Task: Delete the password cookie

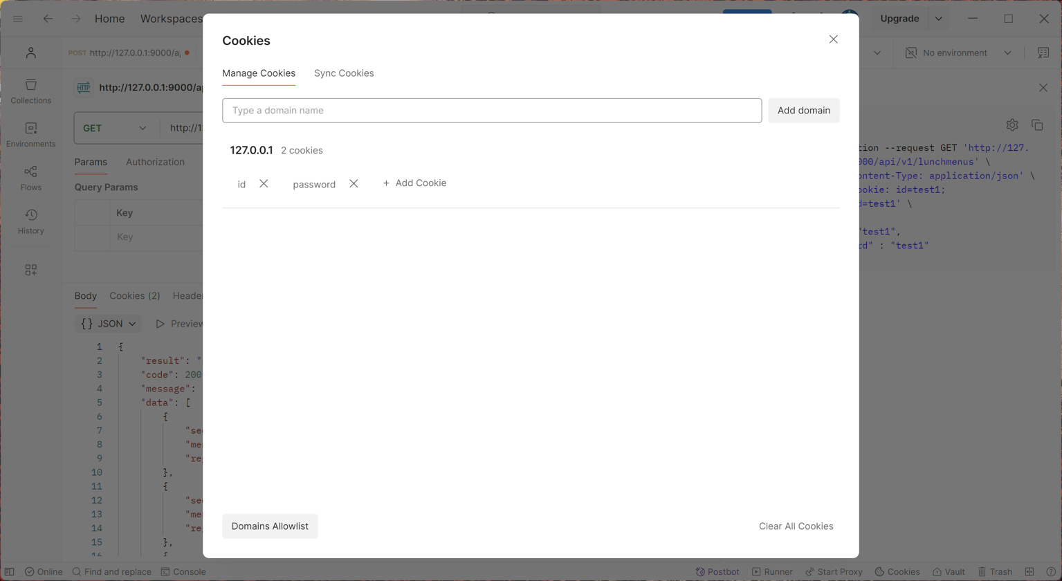Action: (354, 183)
